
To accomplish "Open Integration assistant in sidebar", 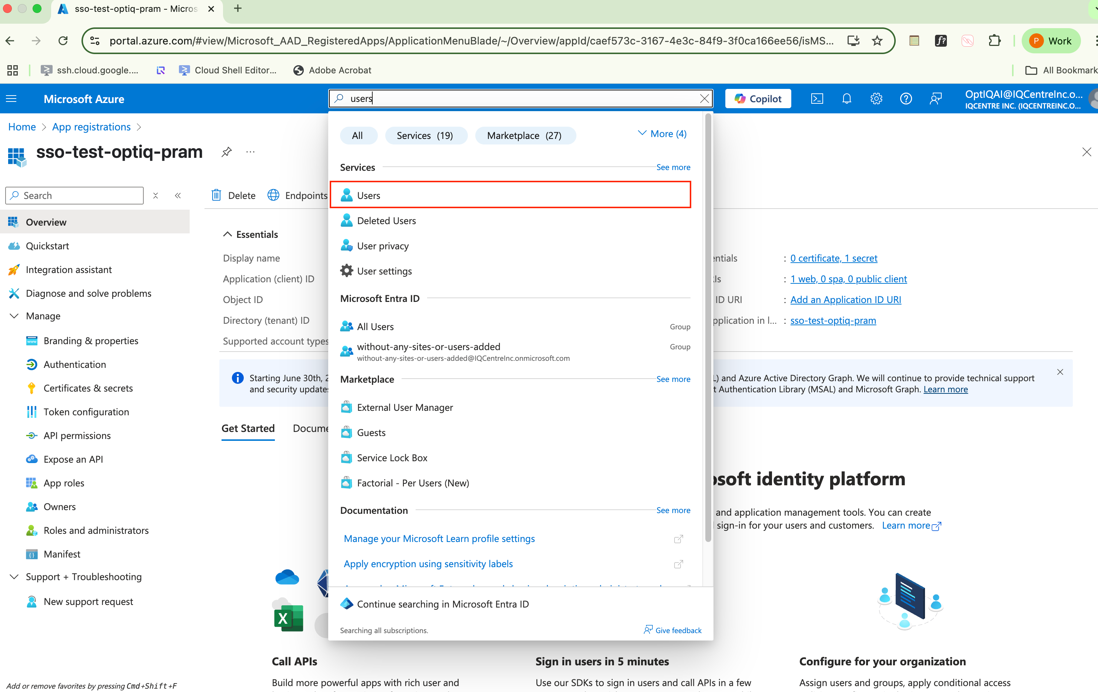I will click(x=95, y=270).
